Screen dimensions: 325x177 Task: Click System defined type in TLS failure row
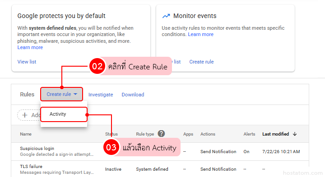(152, 169)
